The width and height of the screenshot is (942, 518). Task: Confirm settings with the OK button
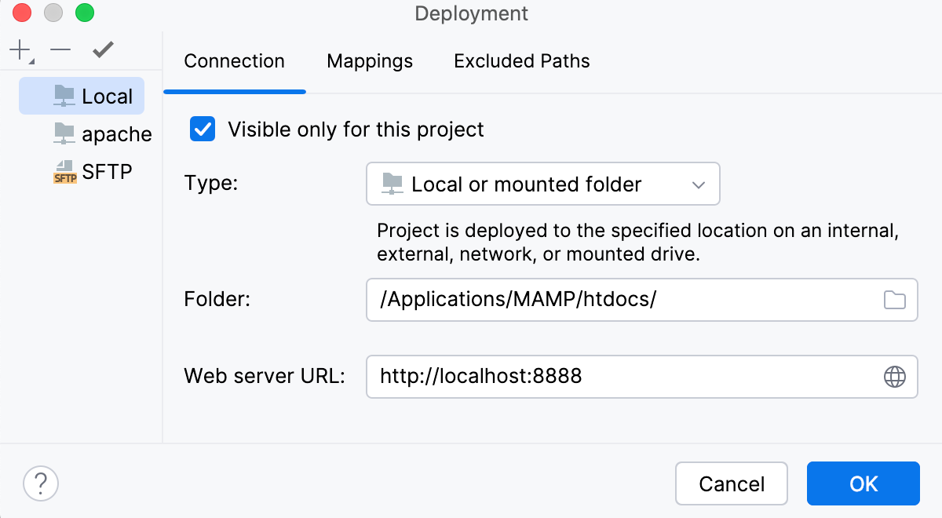point(863,483)
